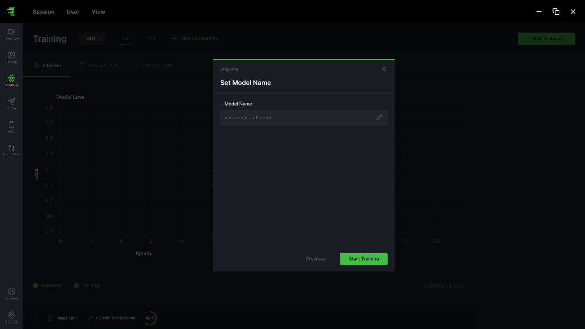This screenshot has height=329, width=585.
Task: Click the Image Set 1 picture icon
Action: click(x=51, y=318)
